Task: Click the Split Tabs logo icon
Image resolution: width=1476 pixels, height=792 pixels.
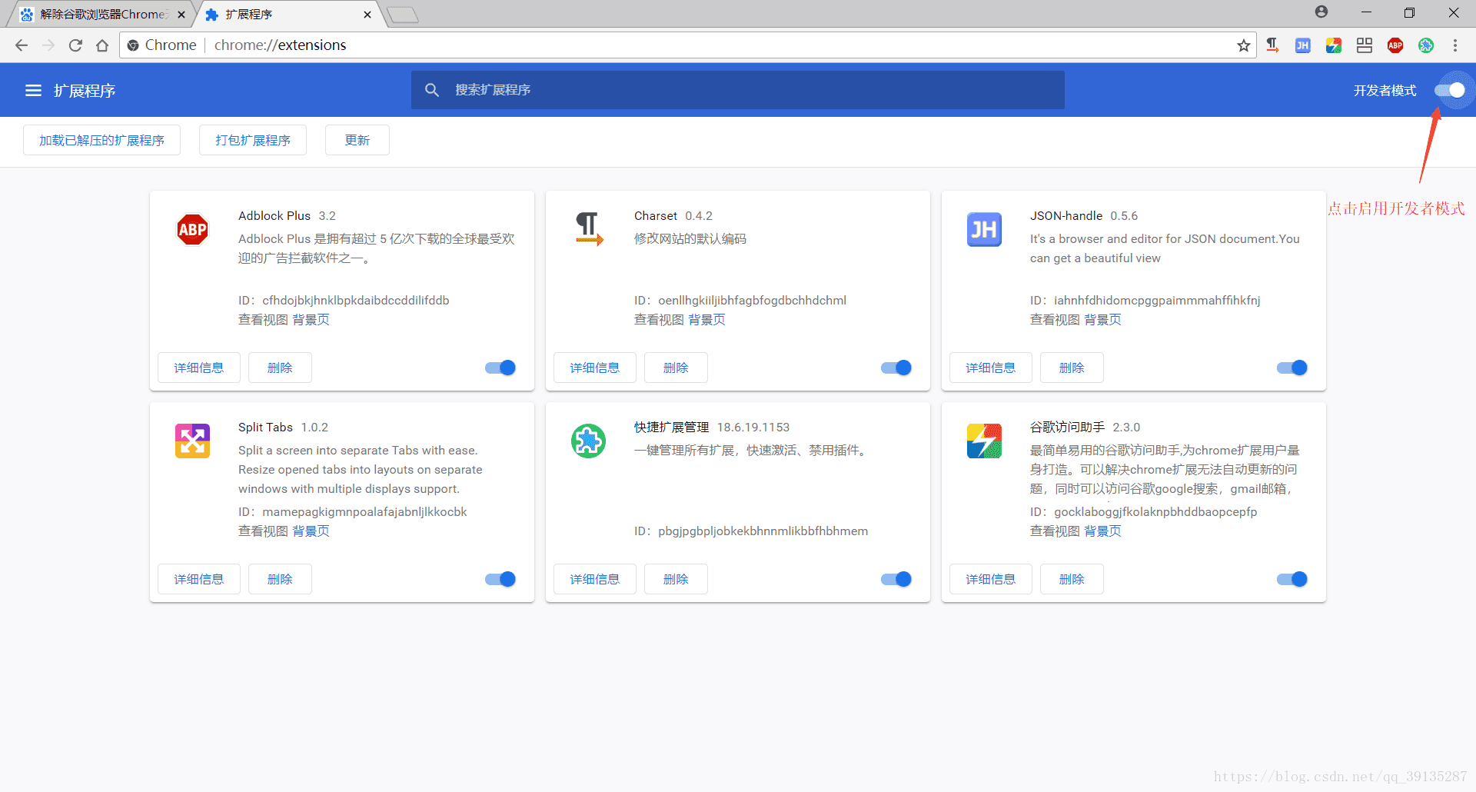Action: (x=192, y=441)
